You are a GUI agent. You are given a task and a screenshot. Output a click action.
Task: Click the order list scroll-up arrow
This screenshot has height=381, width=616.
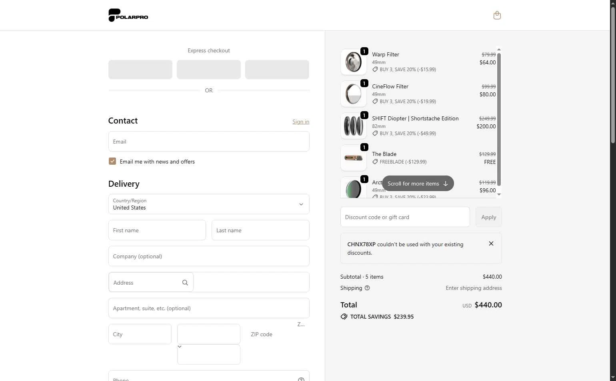pos(499,50)
